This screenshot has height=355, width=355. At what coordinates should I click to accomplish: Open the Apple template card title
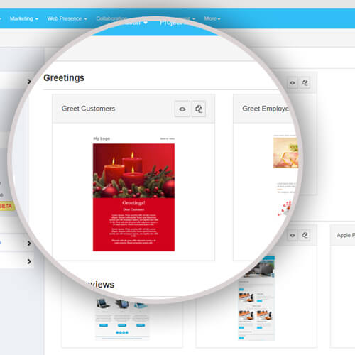(346, 235)
